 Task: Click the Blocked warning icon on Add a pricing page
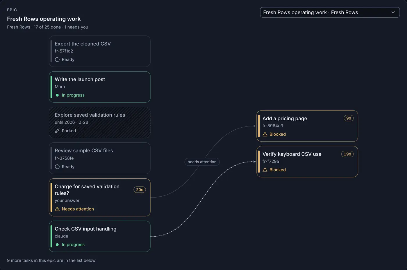[265, 134]
